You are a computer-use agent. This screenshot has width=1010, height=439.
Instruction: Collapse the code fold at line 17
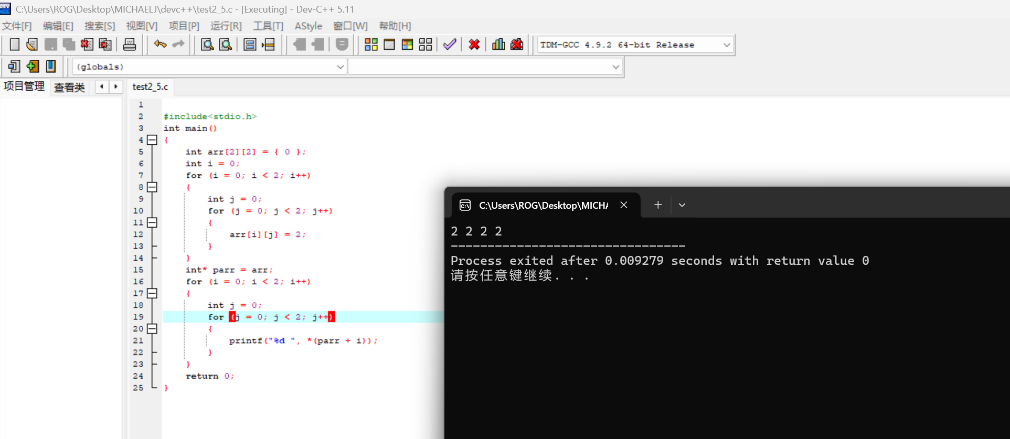click(152, 293)
